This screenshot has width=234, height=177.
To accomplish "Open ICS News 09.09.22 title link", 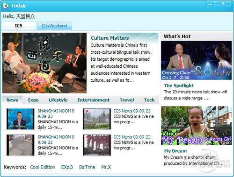I will (x=132, y=137).
